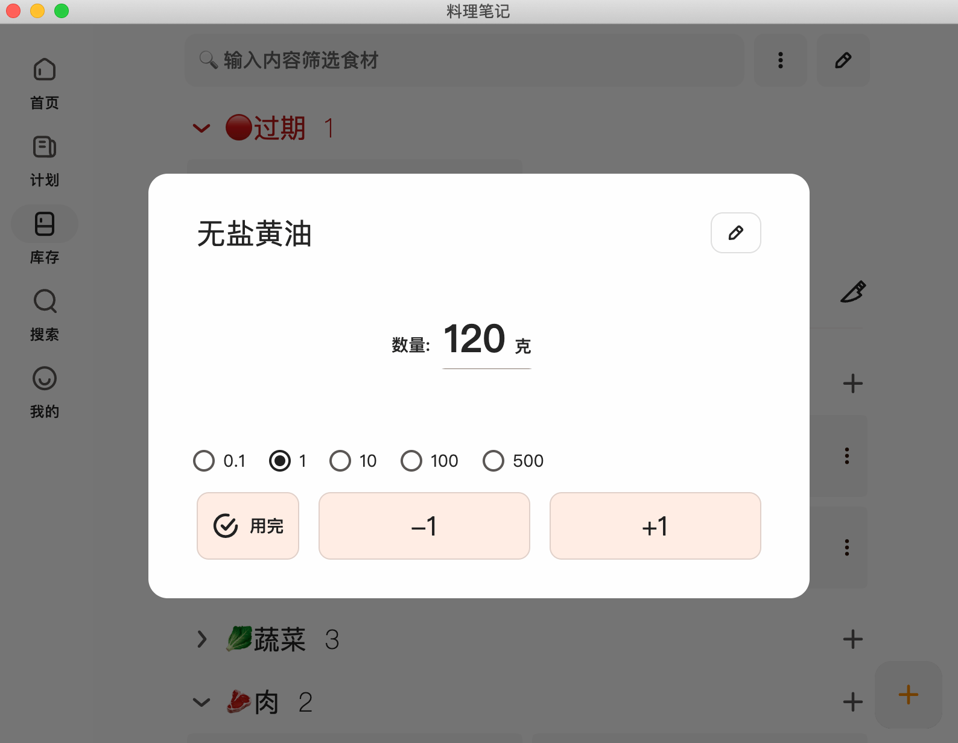Select the 10 step radio button

click(340, 461)
